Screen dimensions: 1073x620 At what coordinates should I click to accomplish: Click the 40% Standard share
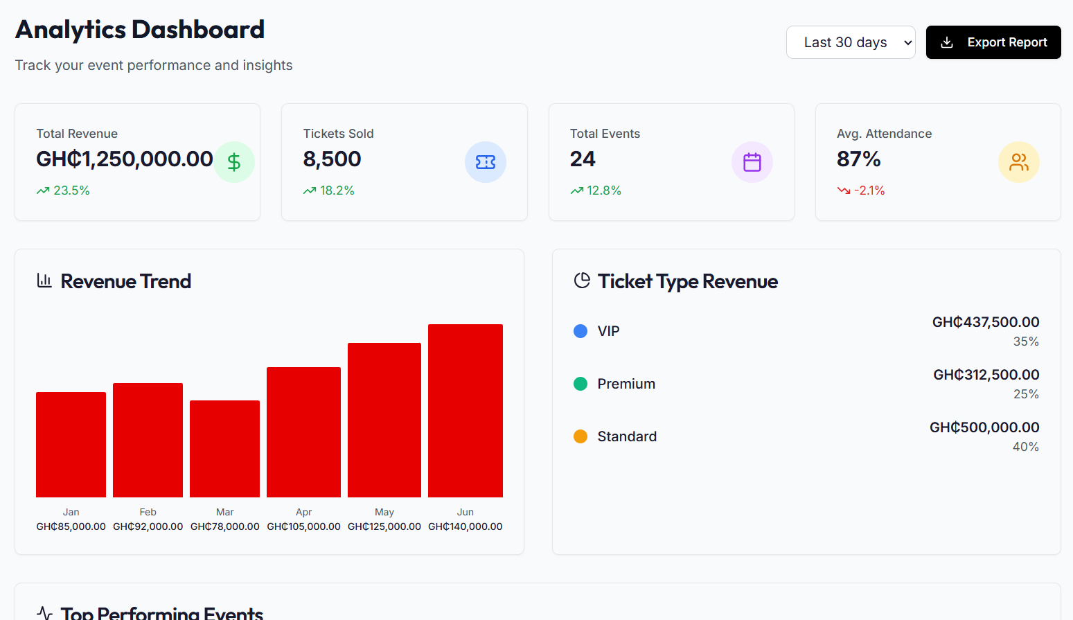click(1026, 447)
